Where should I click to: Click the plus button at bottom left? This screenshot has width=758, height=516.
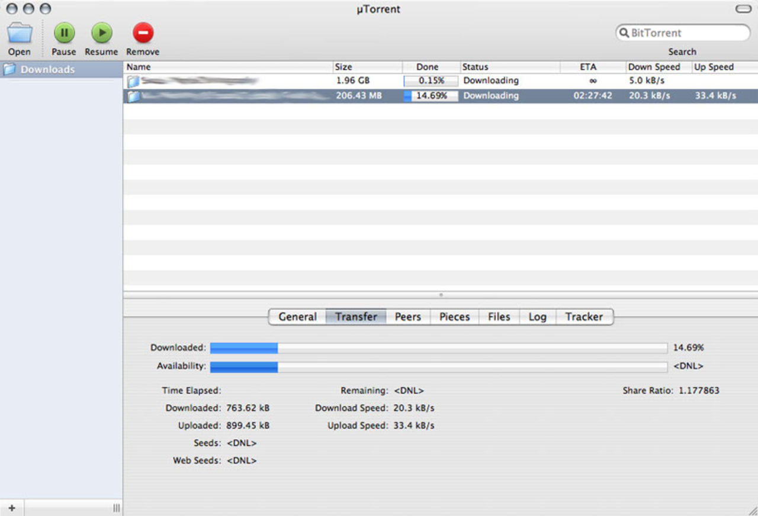pos(12,508)
